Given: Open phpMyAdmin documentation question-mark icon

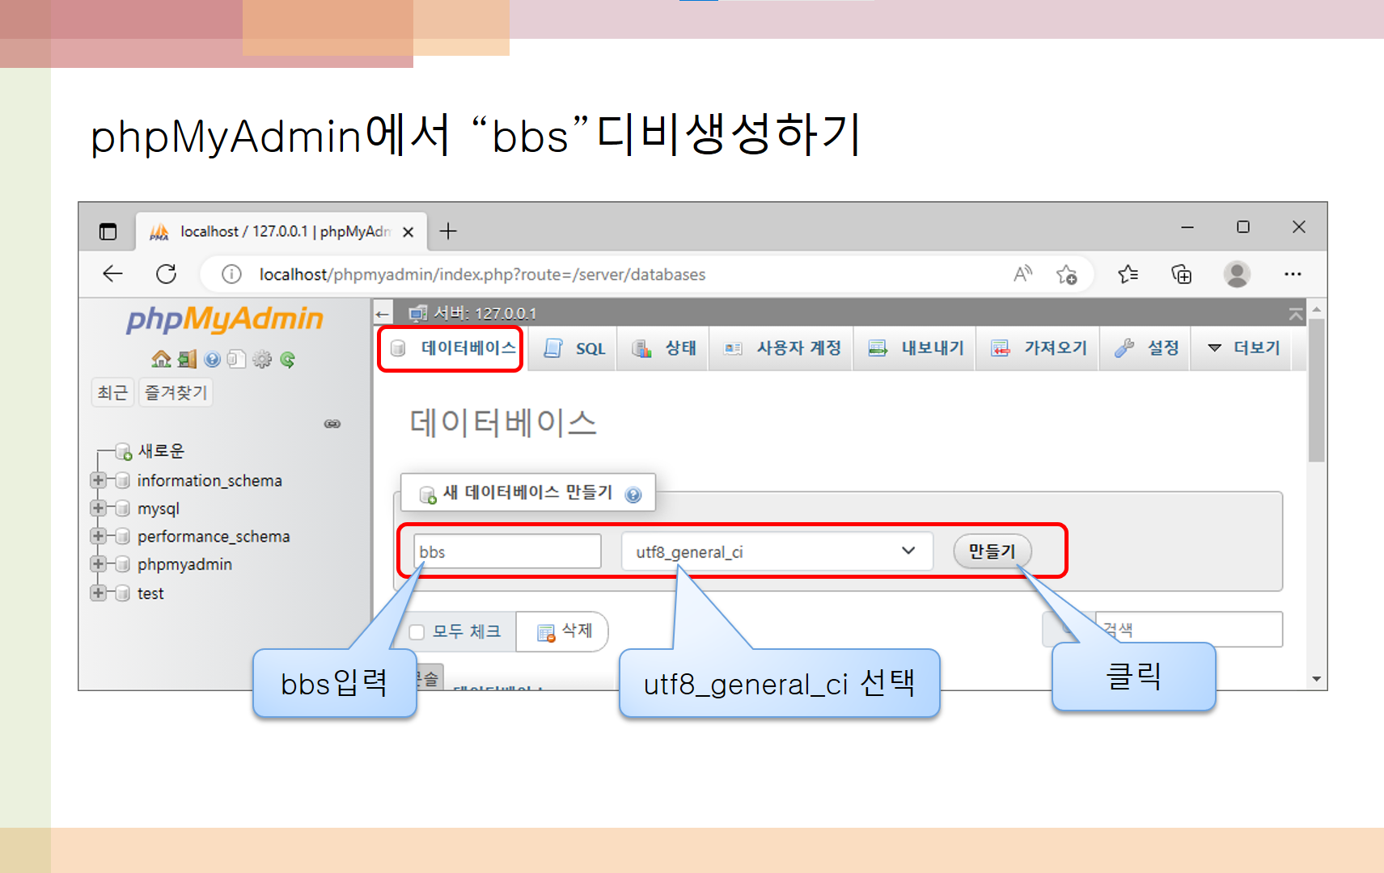Looking at the screenshot, I should (213, 359).
